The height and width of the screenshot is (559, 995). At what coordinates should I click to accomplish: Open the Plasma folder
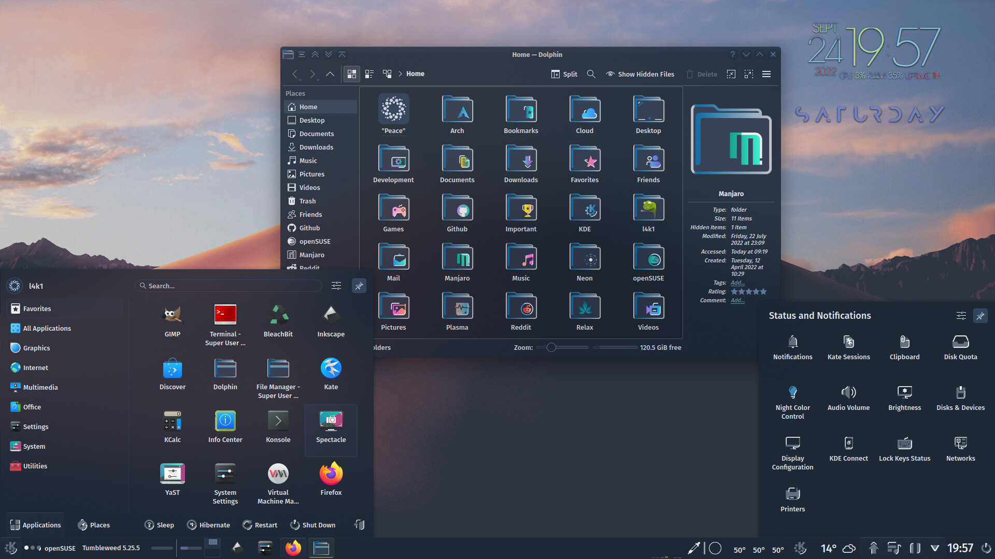457,312
